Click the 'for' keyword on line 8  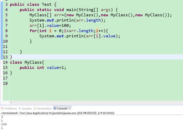[33, 31]
